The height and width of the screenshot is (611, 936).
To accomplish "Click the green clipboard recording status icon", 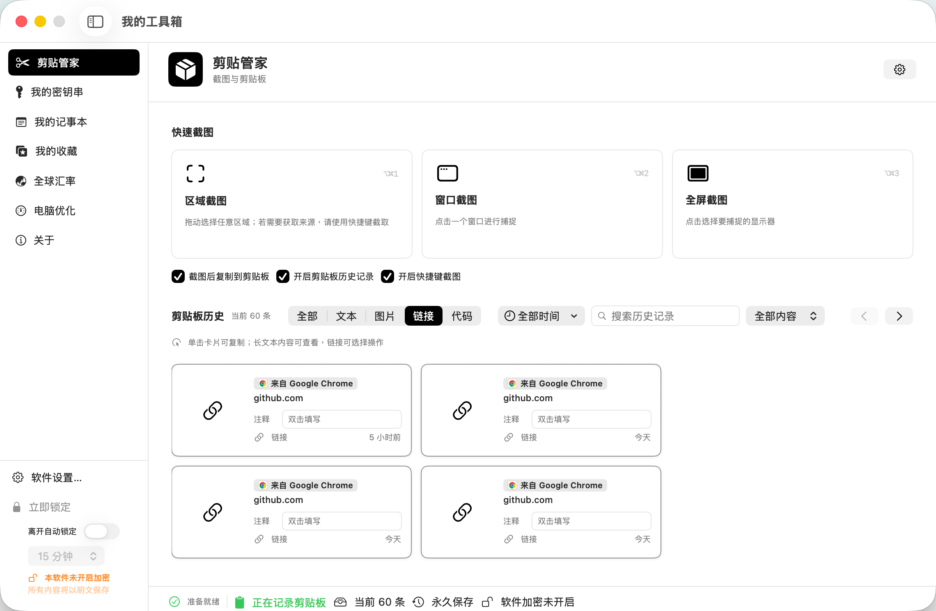I will click(x=240, y=602).
